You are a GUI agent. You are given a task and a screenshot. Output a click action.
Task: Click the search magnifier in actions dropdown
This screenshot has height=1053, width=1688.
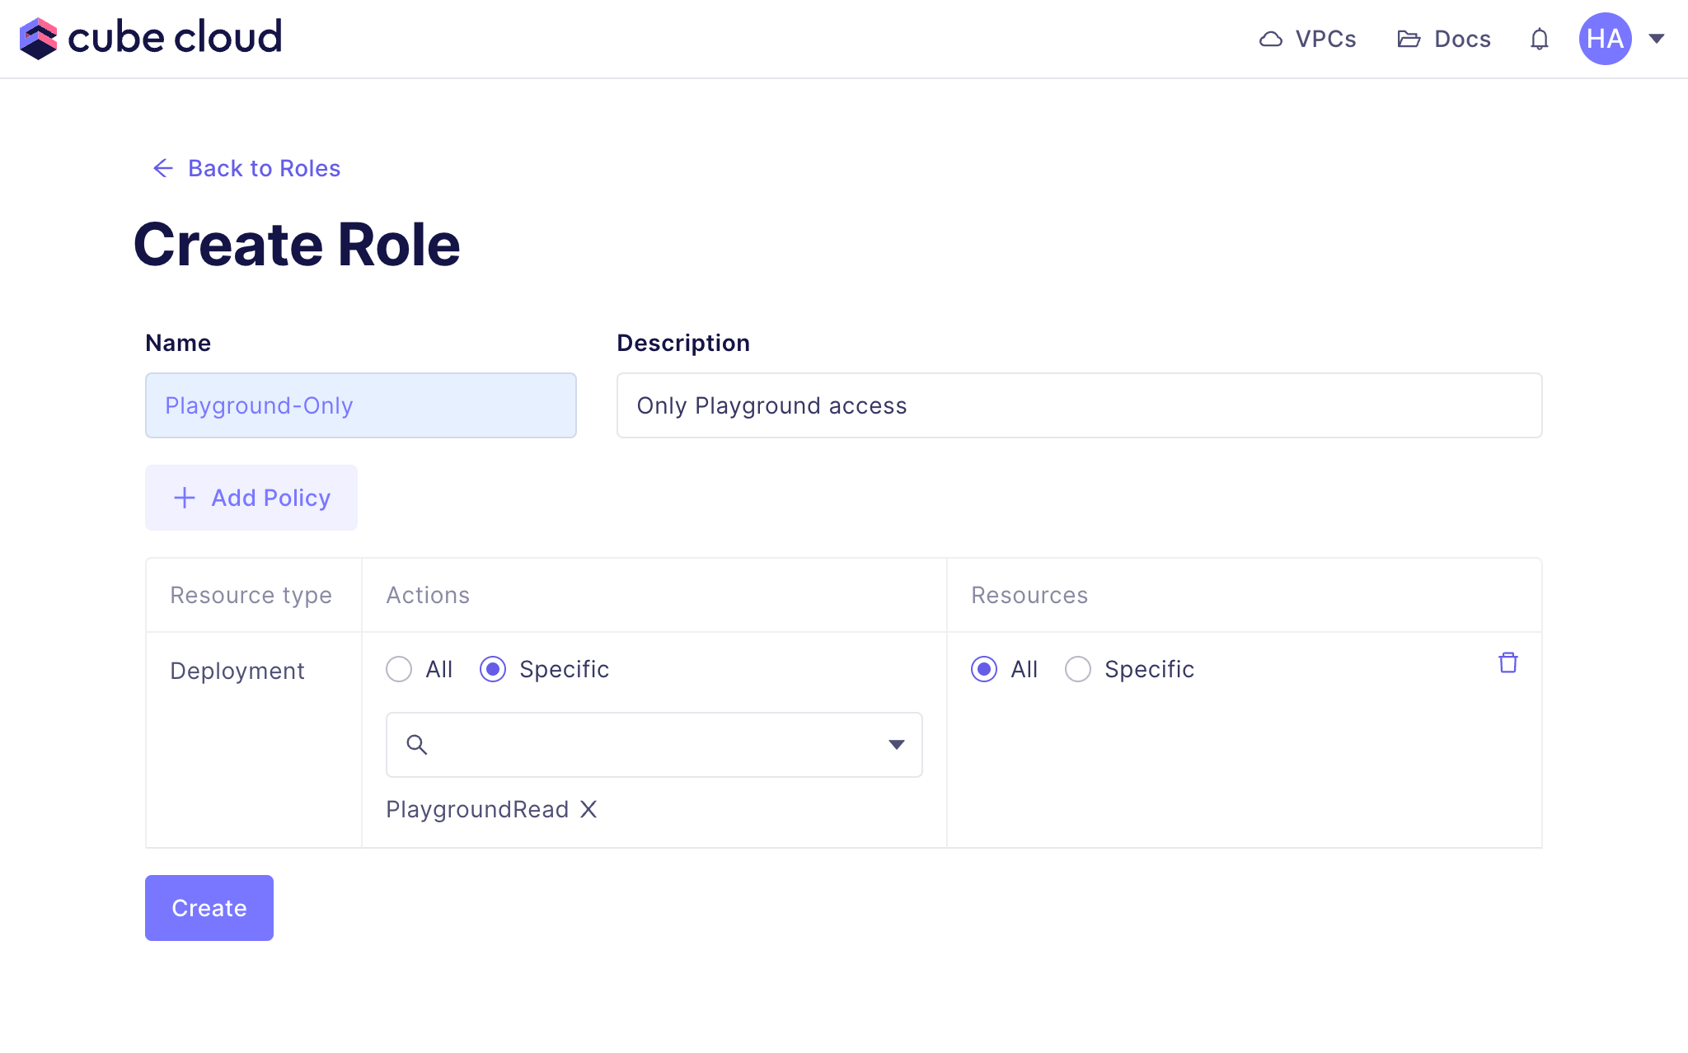tap(419, 744)
